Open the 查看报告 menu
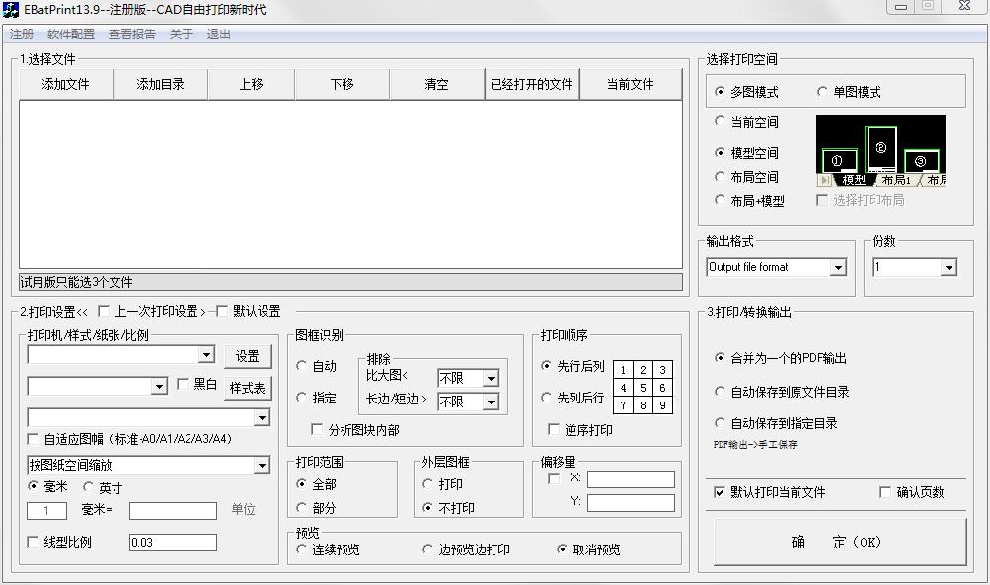Image resolution: width=990 pixels, height=585 pixels. coord(131,34)
